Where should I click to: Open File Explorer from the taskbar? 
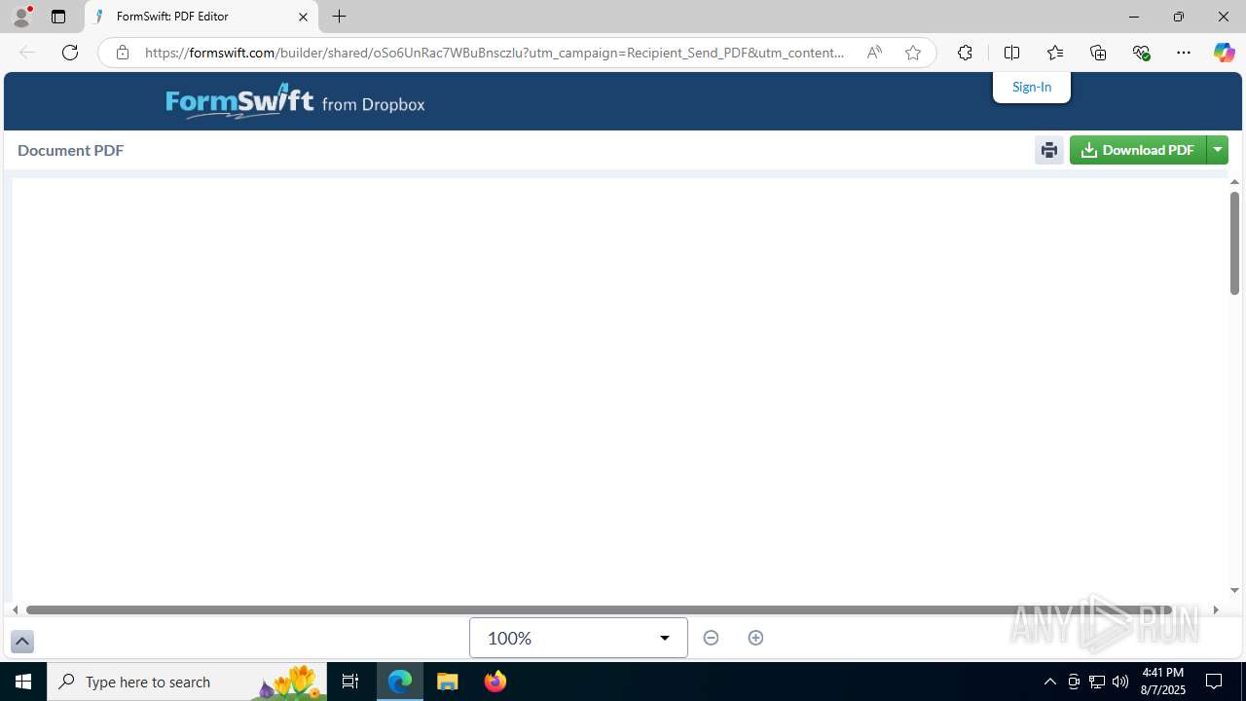pos(447,682)
